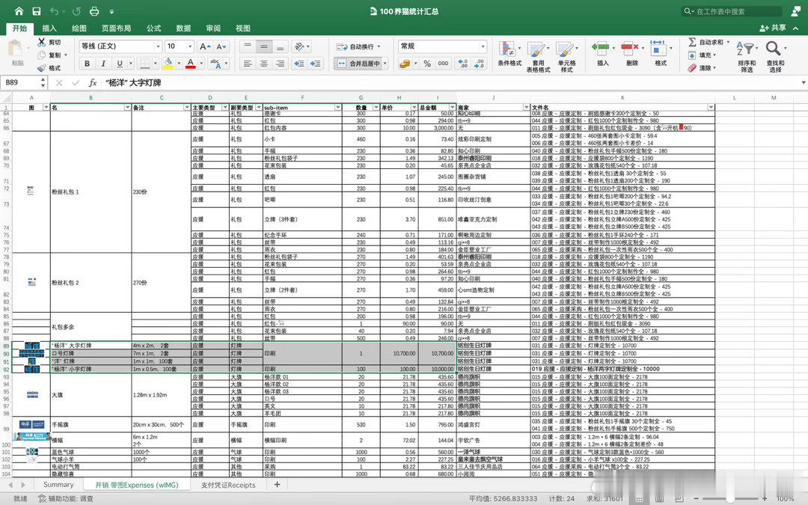Open 排序和筛选 sort and filter
The image size is (808, 505).
coord(747,55)
